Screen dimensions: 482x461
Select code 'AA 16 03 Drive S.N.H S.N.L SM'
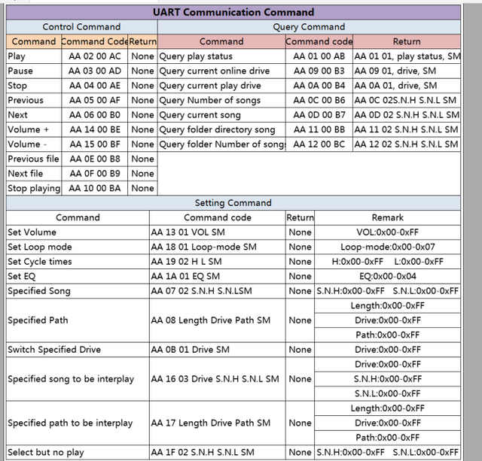tap(218, 379)
